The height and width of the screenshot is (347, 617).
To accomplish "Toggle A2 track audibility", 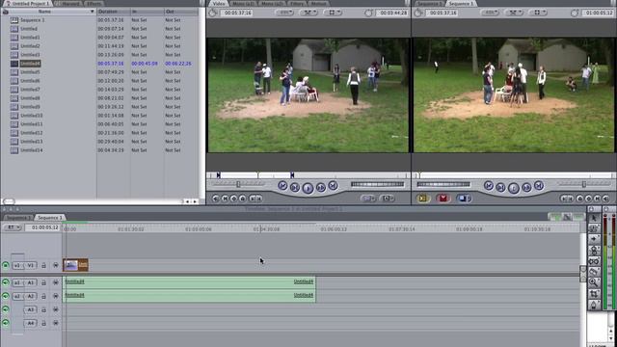I will 6,296.
